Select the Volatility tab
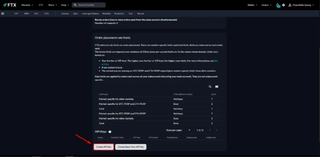Screen dimensions: 320x157 point(106,14)
